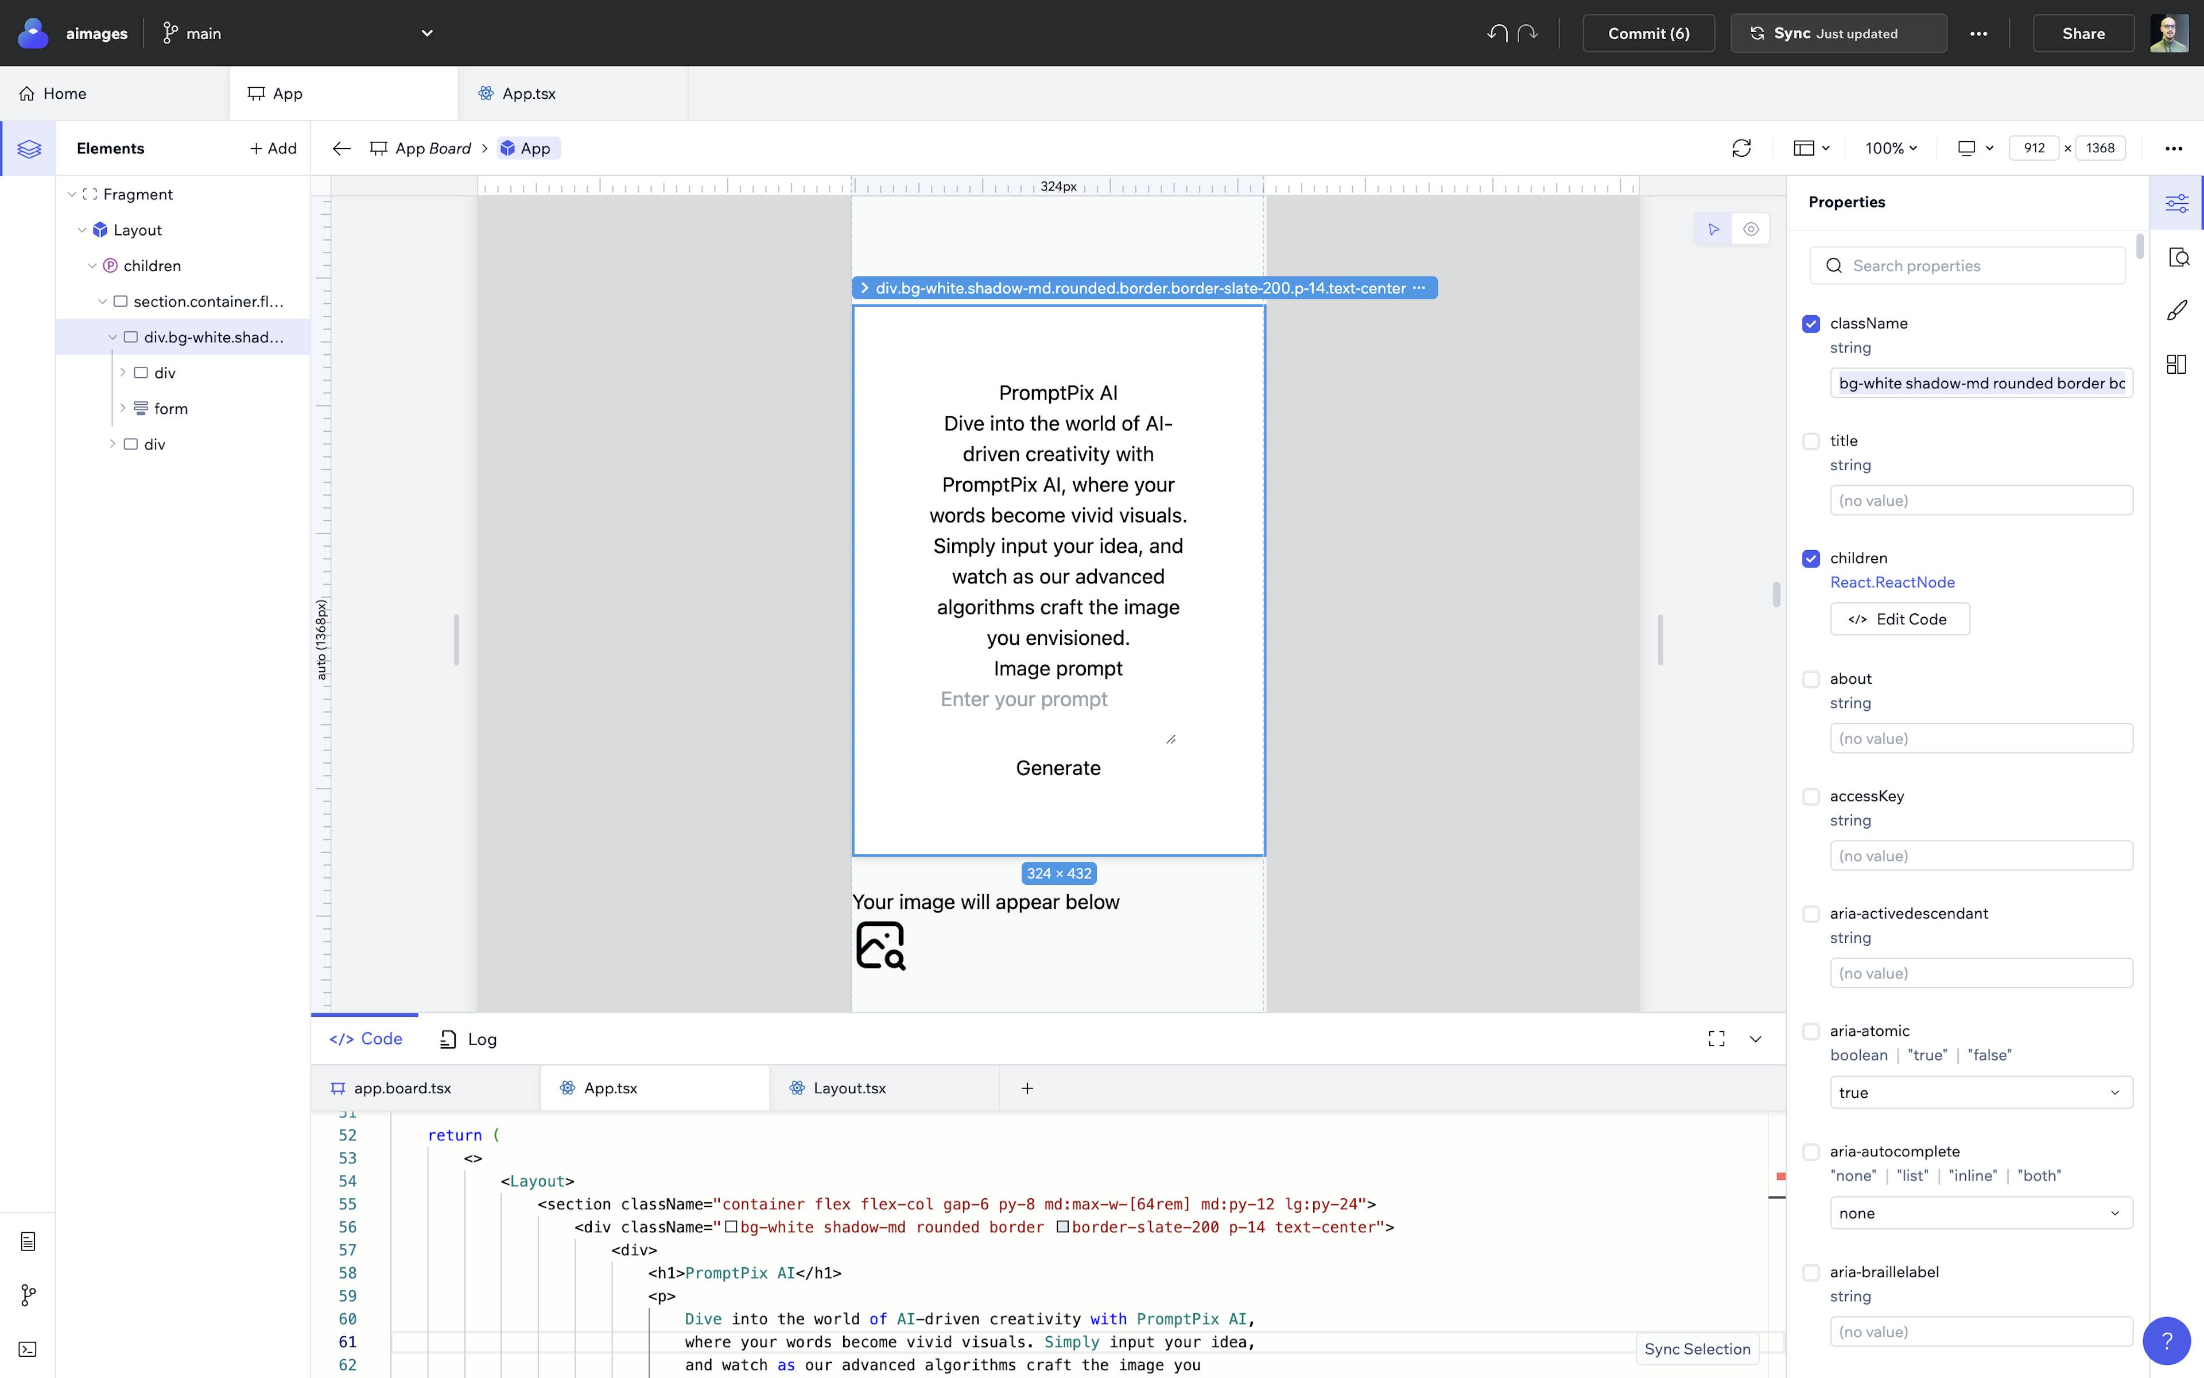Open the terminal icon in the left sidebar

pyautogui.click(x=28, y=1349)
